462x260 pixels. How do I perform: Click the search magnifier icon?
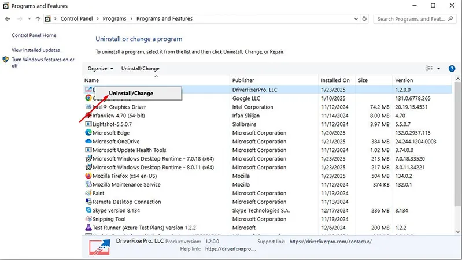450,19
